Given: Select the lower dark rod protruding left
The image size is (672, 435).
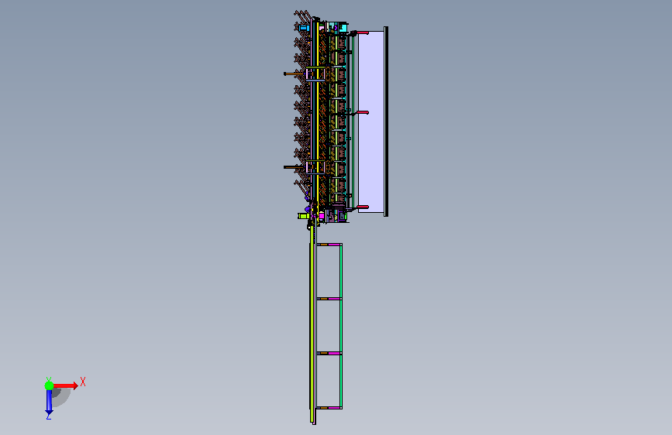Looking at the screenshot, I should (x=294, y=167).
